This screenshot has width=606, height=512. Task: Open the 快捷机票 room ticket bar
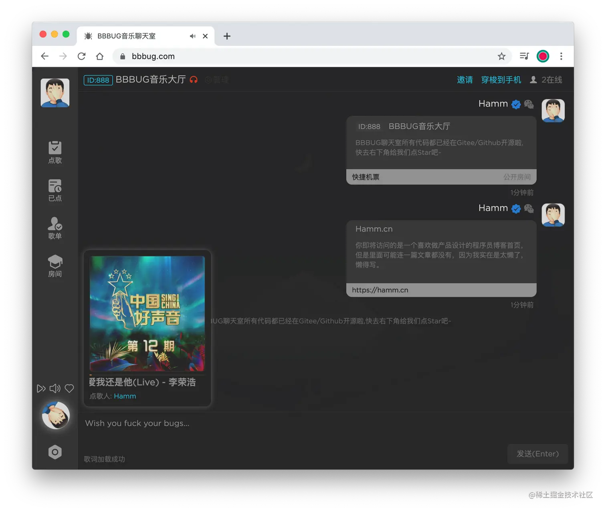coord(441,177)
